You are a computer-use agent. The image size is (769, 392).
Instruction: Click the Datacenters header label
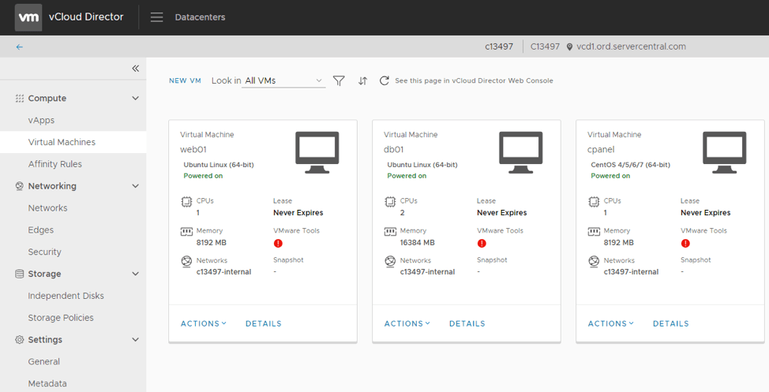(x=200, y=17)
